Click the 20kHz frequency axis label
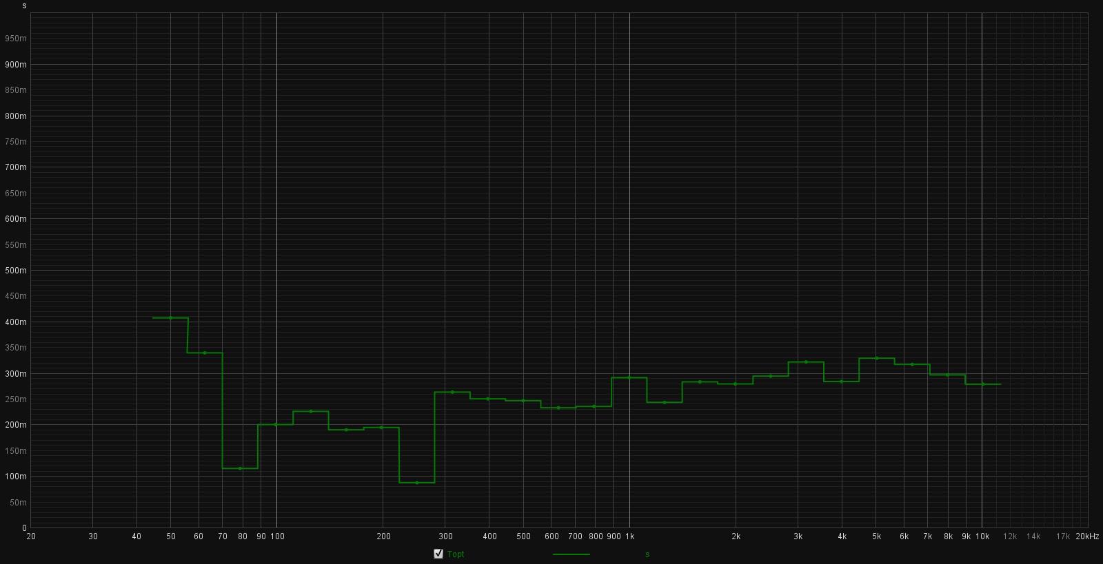The image size is (1103, 564). click(1087, 536)
